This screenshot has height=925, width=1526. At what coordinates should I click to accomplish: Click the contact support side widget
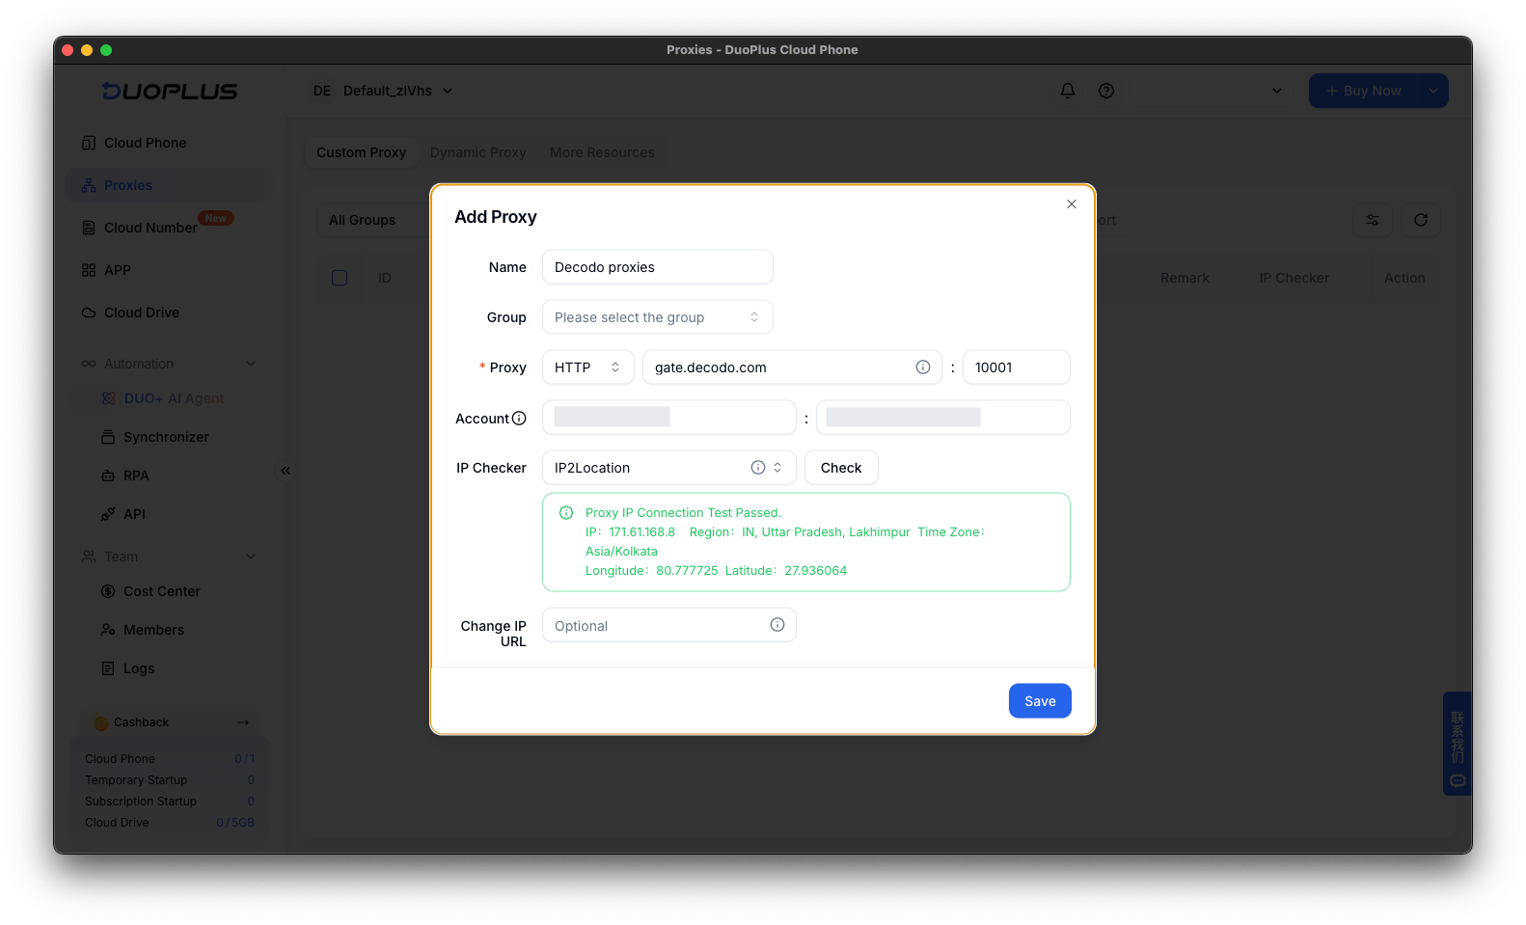[1458, 744]
